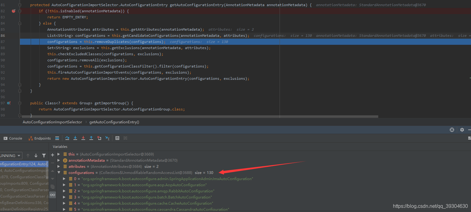
Task: Click getAutoConfigurationEntry() in the breadcrumb bar
Action: pos(114,122)
